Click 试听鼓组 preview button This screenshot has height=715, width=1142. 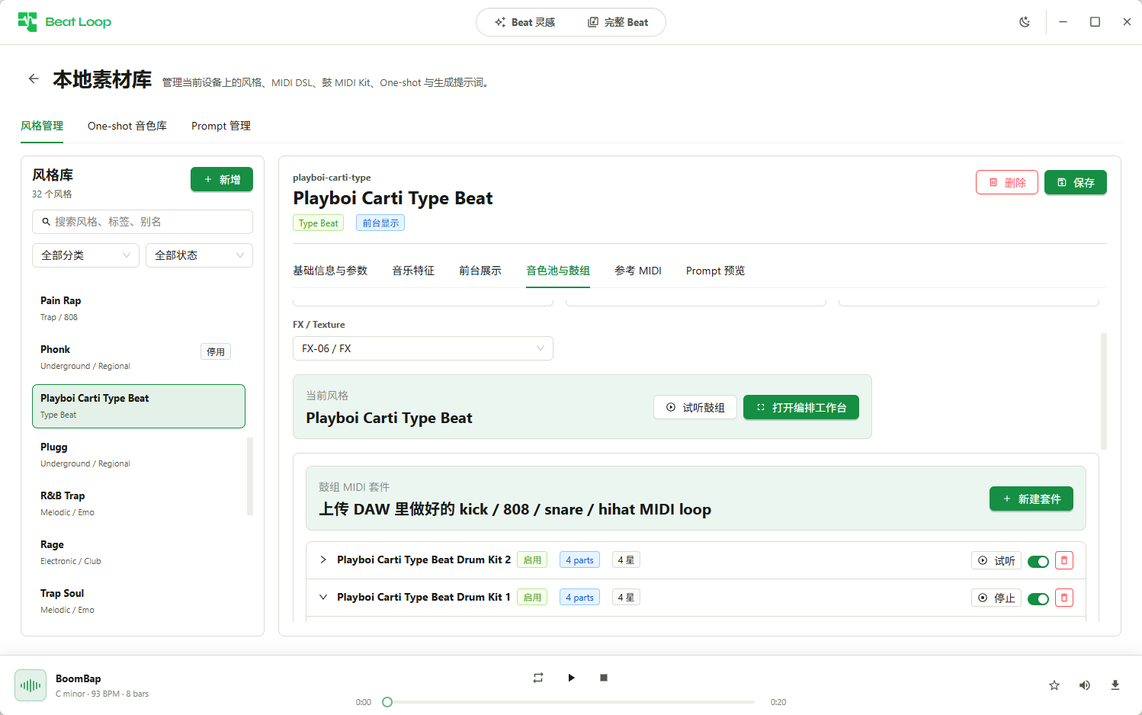coord(695,407)
